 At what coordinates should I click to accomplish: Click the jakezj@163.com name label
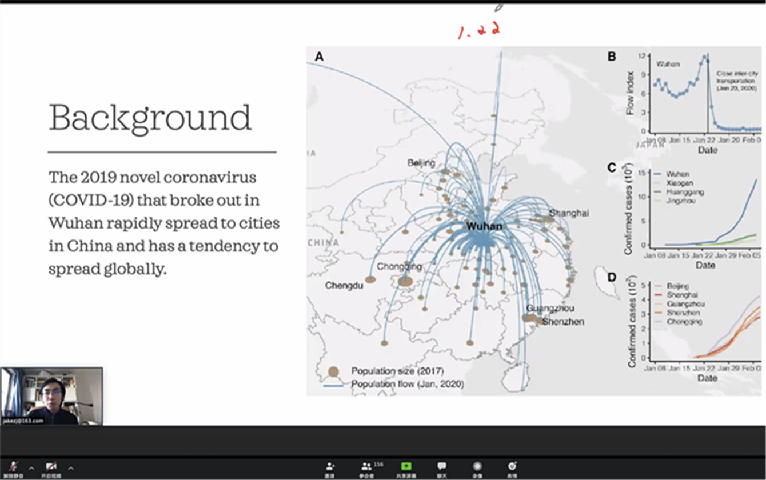pos(23,421)
